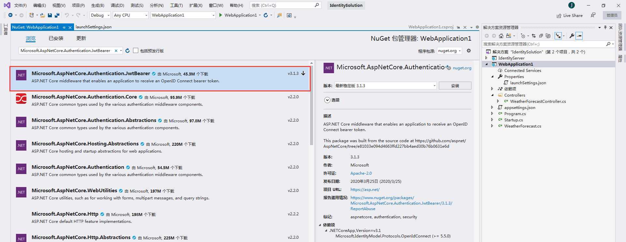Click download arrow on JwtBearer package
Image resolution: width=626 pixels, height=242 pixels.
coord(303,74)
